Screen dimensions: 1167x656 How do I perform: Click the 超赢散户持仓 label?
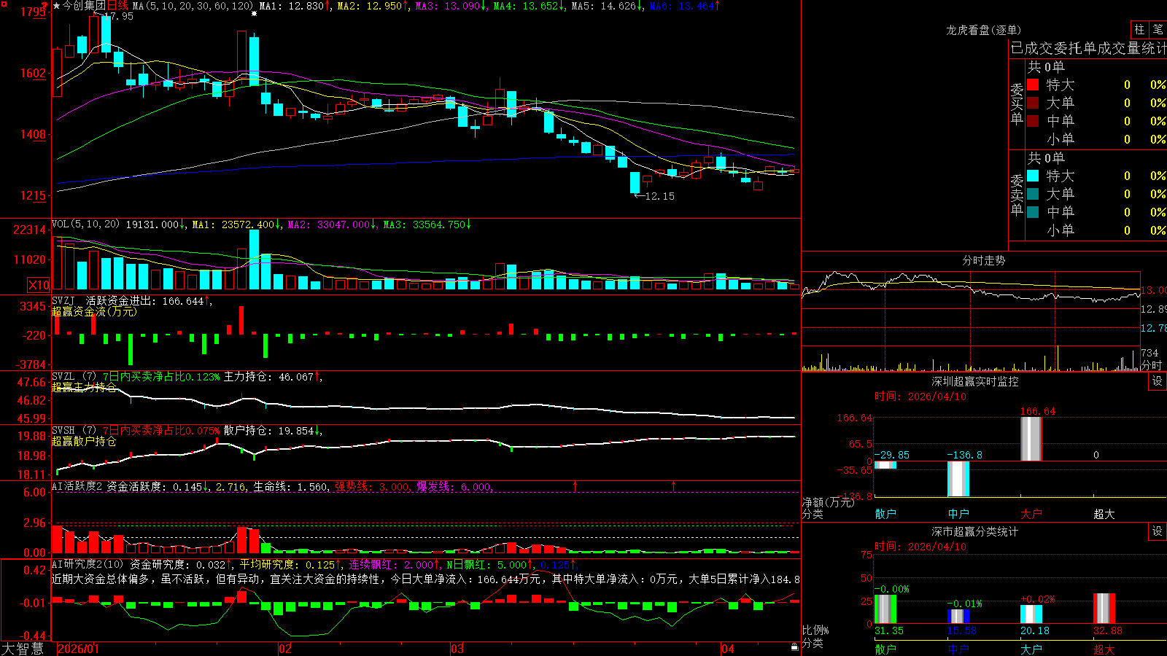pos(84,441)
